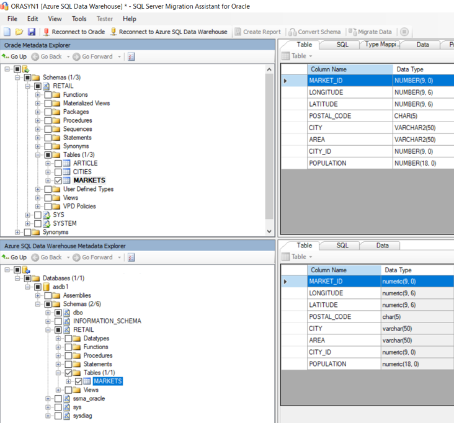Click Convert Schema button
The image size is (454, 423).
(314, 32)
